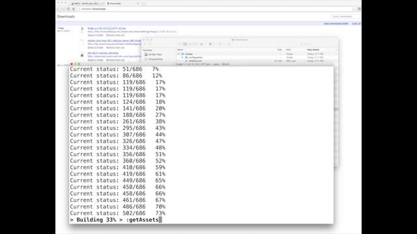Collapse the eclipse folder disclosure triangle

tap(179, 54)
